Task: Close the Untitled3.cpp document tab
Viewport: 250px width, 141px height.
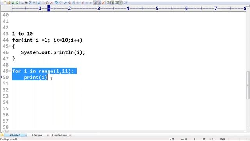Action: (70, 135)
